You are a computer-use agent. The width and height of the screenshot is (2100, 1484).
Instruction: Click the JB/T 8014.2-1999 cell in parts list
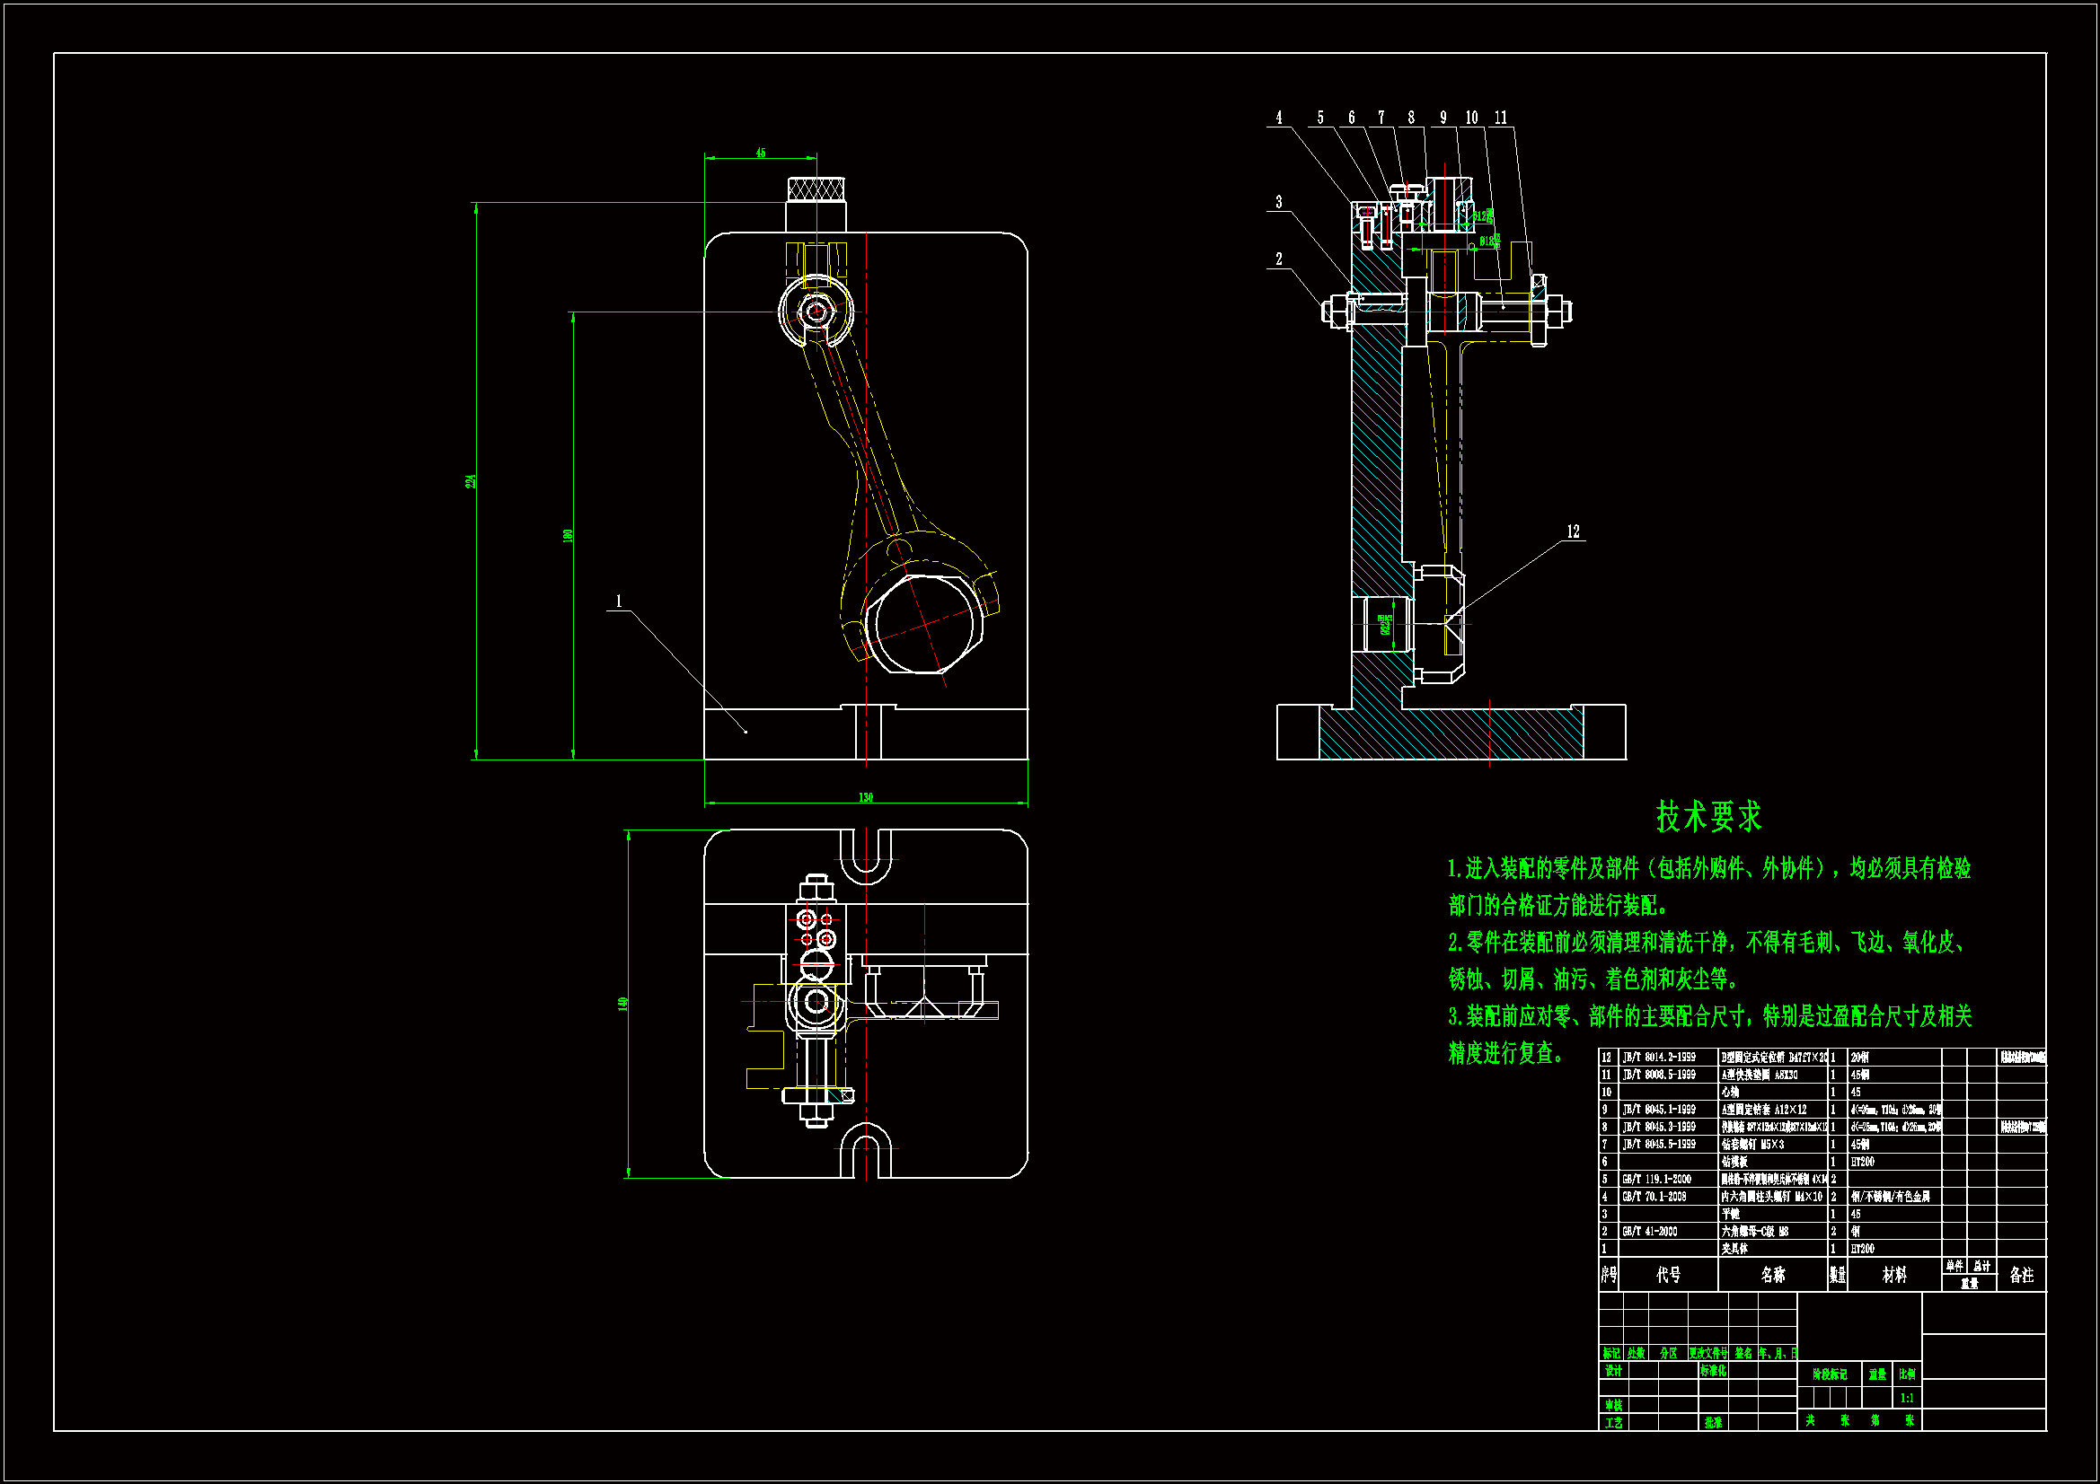tap(1659, 1057)
